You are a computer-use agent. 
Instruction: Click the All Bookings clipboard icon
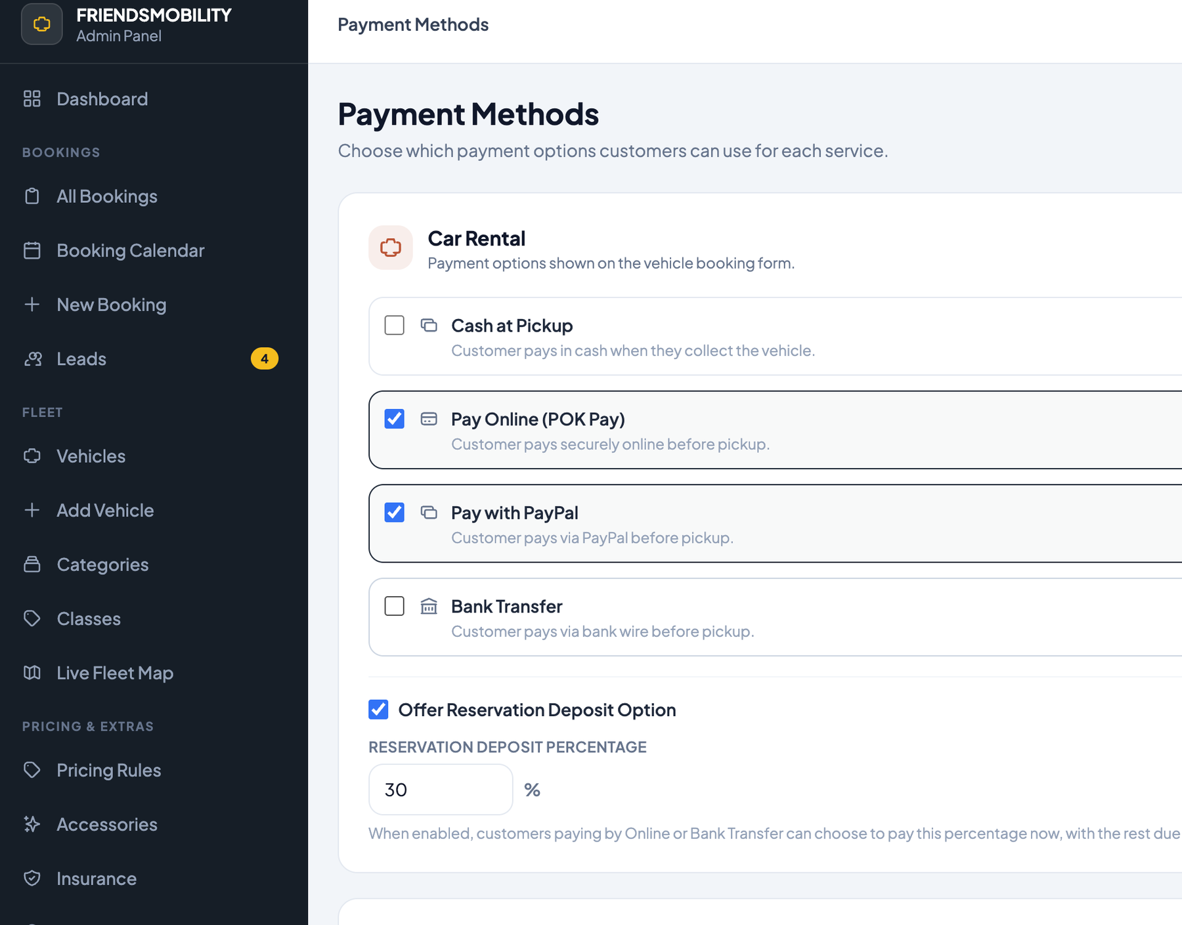[x=32, y=196]
